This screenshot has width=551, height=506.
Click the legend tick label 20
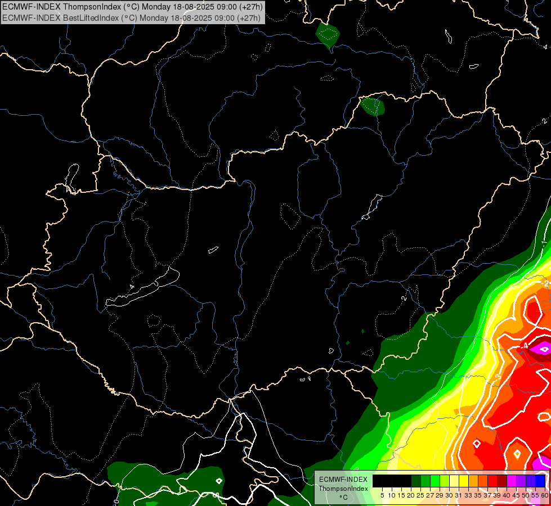[411, 495]
